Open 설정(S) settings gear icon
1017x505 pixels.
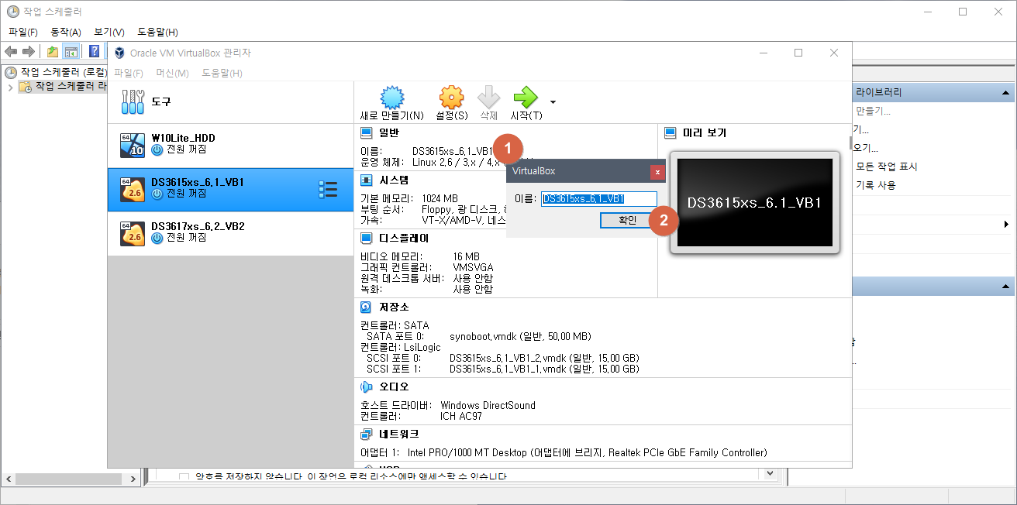tap(451, 98)
